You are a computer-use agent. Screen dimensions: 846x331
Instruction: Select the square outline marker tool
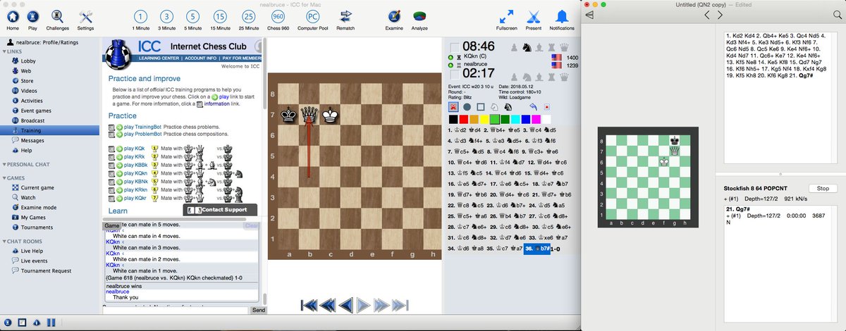480,107
